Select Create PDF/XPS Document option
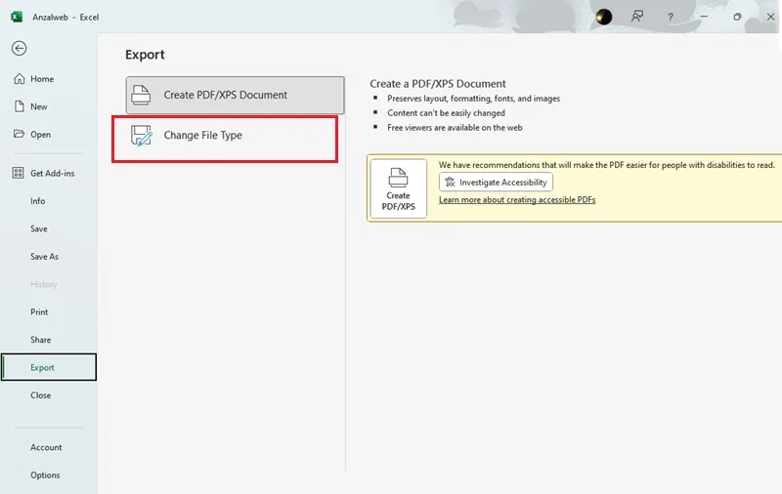The image size is (782, 494). pos(235,95)
